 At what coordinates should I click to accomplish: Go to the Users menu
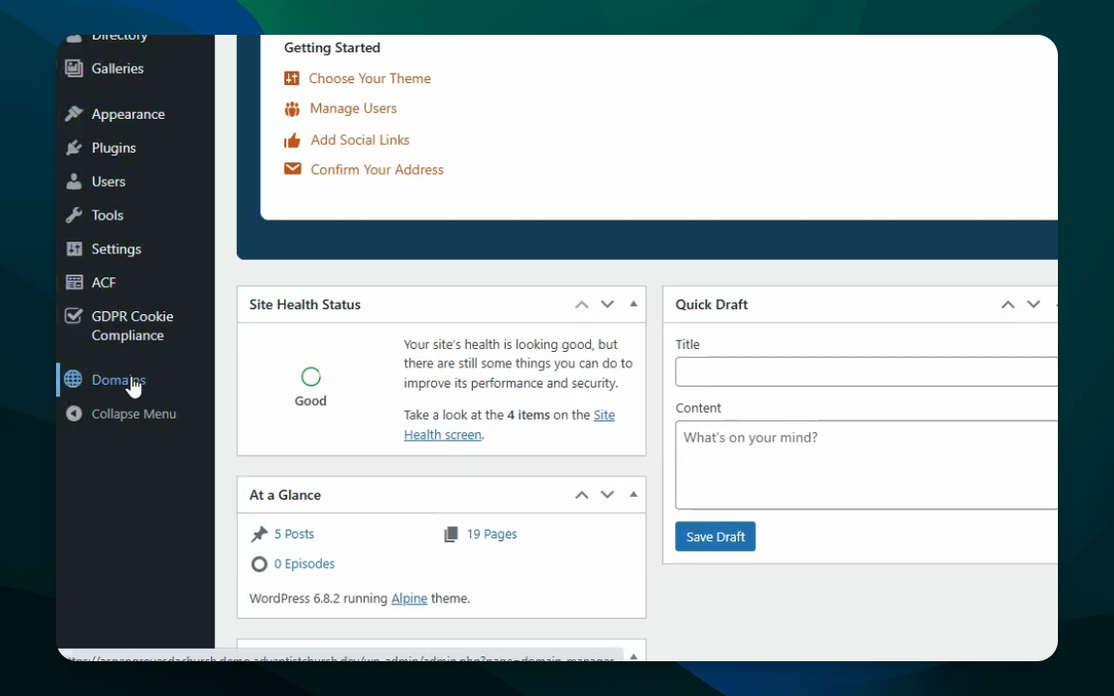tap(108, 181)
